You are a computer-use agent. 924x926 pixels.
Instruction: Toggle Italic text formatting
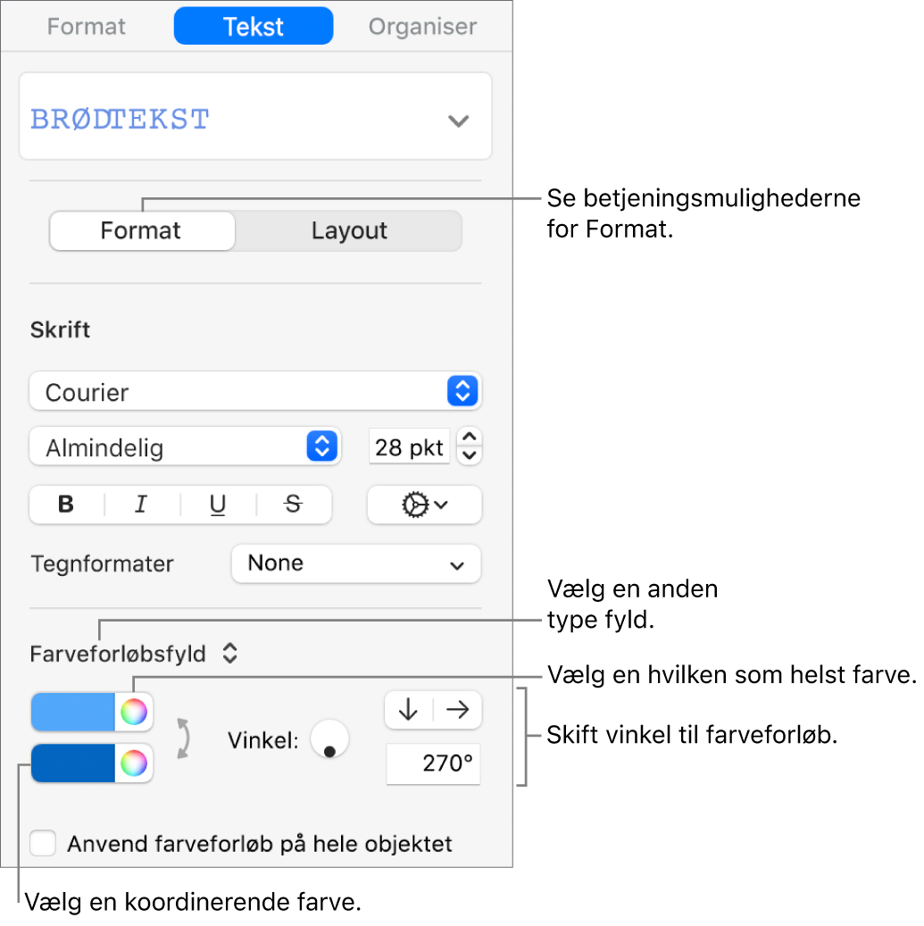[141, 505]
